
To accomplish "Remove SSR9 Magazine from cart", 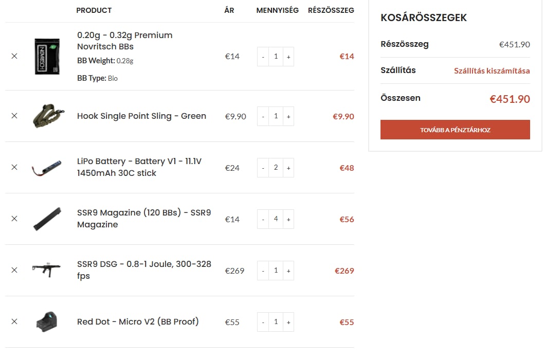I will pyautogui.click(x=14, y=219).
